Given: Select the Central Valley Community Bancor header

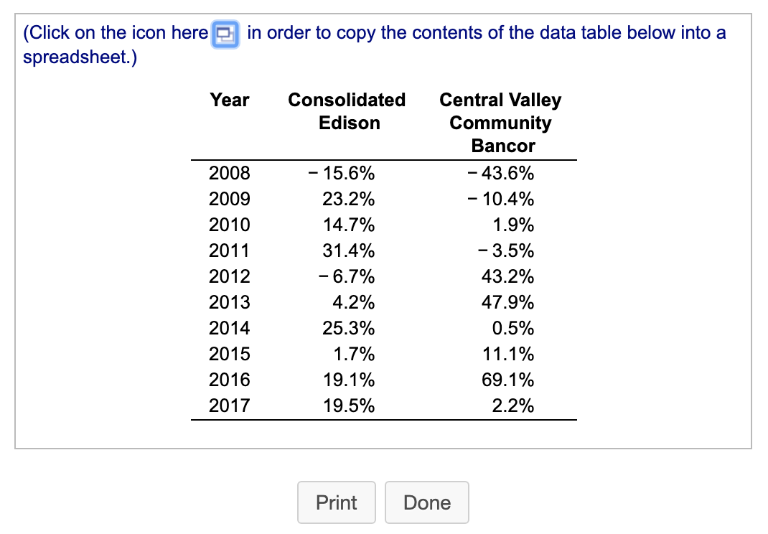Looking at the screenshot, I should tap(500, 123).
